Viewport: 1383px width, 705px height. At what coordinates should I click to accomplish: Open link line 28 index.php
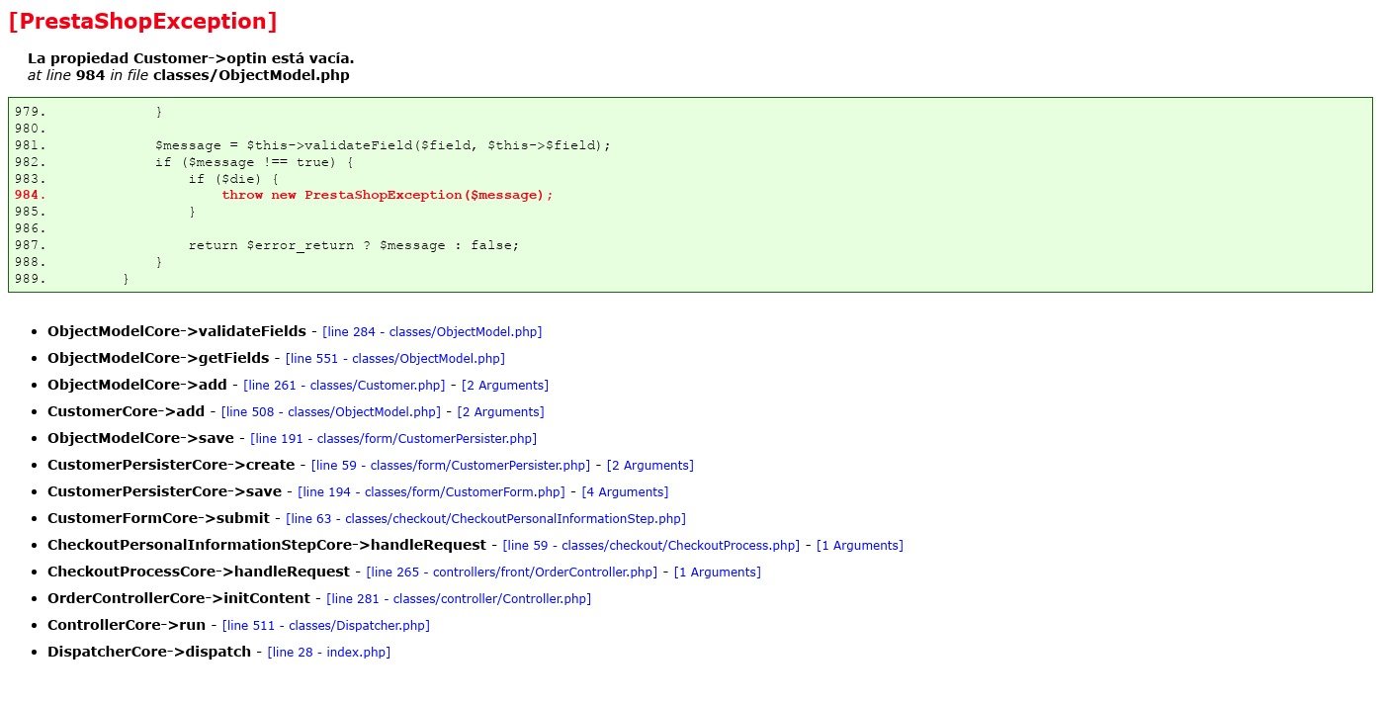pos(329,653)
